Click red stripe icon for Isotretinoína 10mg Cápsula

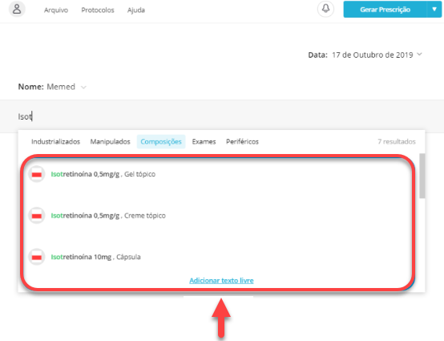[x=37, y=257]
